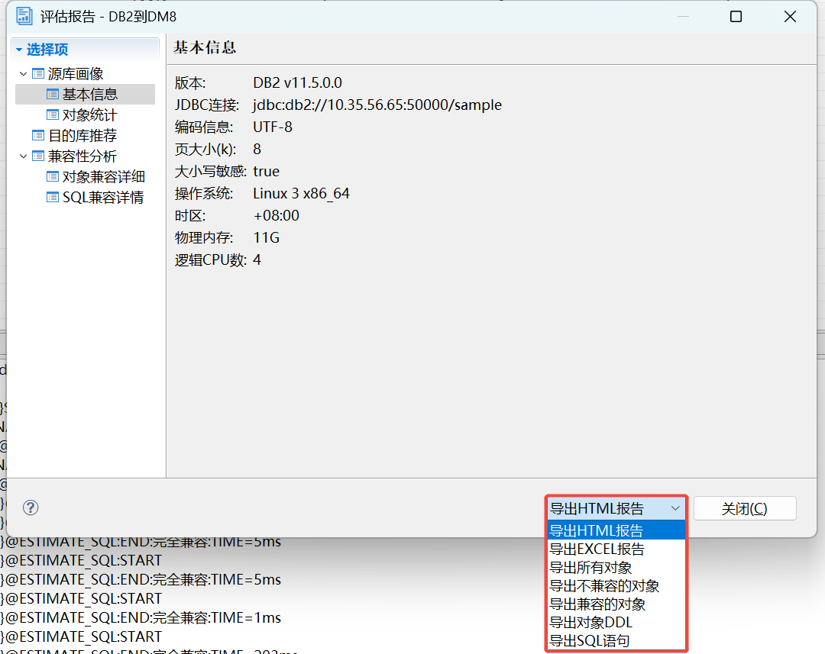825x654 pixels.
Task: Click the 对象兼容详细 tree item icon
Action: 53,176
